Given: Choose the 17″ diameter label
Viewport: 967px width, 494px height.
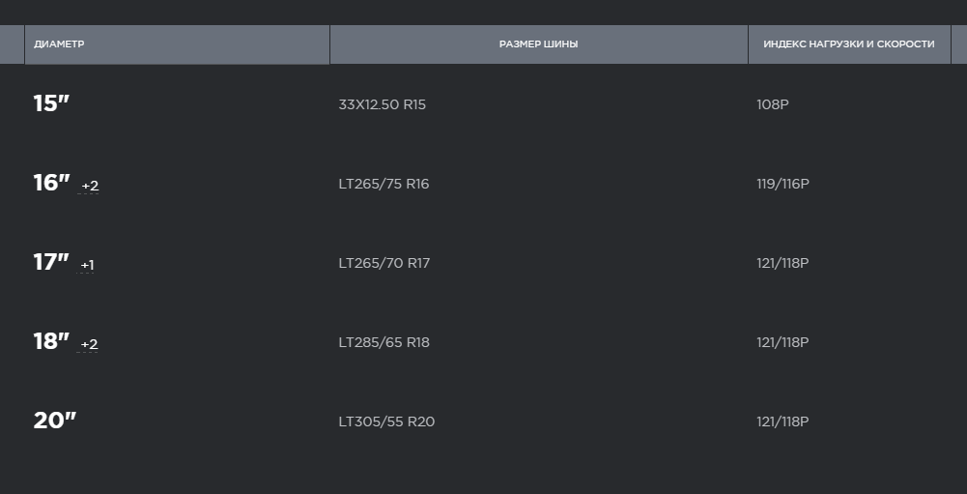Looking at the screenshot, I should (x=51, y=263).
